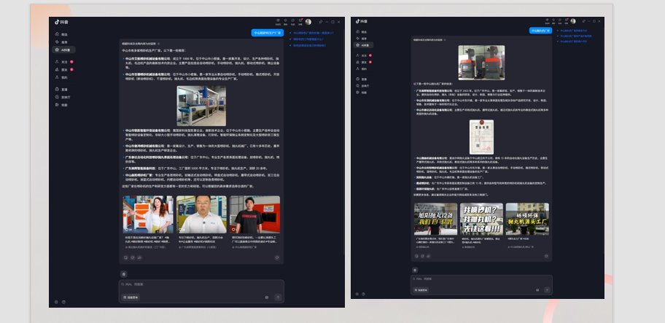Select AI抖音 tab in left window sidebar
The height and width of the screenshot is (323, 665).
(x=63, y=50)
